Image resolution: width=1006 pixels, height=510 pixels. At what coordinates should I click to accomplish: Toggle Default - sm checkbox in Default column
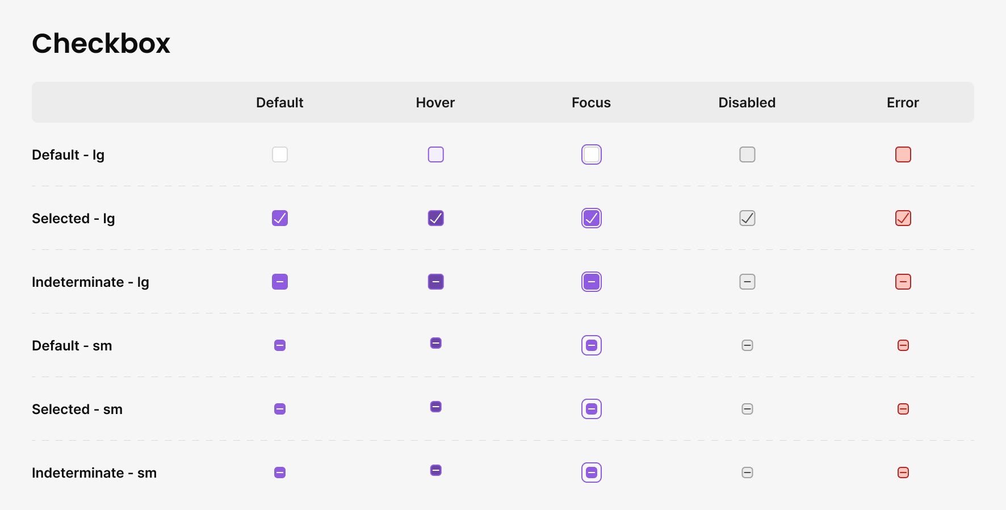point(280,345)
